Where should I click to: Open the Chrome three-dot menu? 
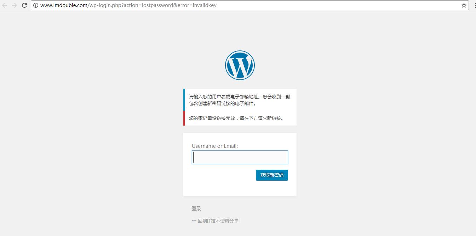tap(475, 5)
